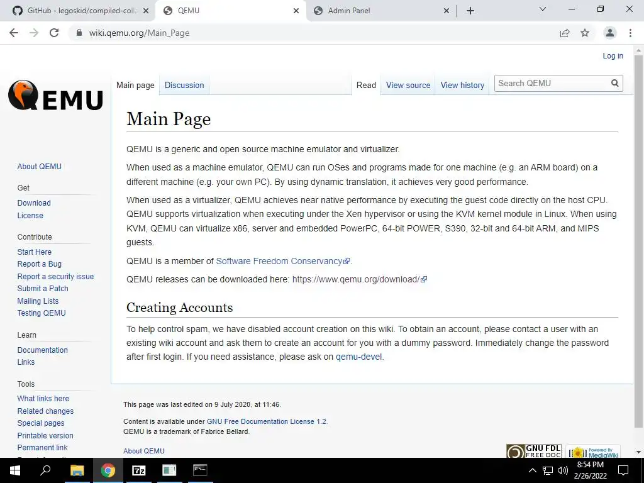The width and height of the screenshot is (644, 483).
Task: Open the qemu.org download URL link
Action: click(x=359, y=279)
